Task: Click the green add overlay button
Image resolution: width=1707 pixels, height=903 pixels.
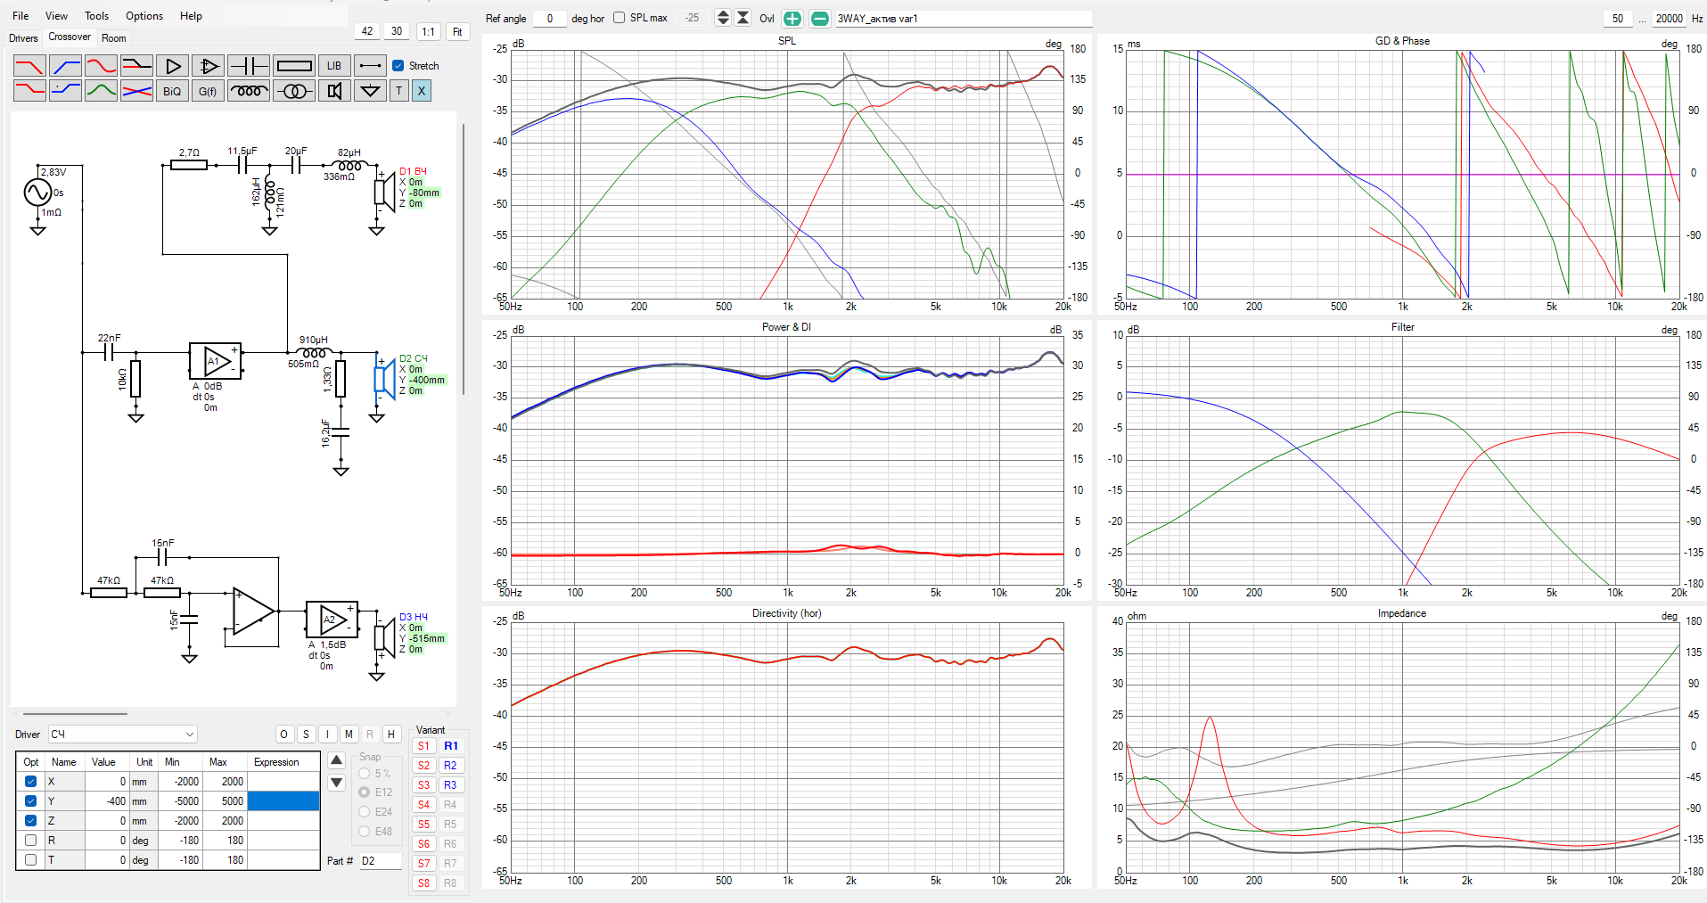Action: coord(792,19)
